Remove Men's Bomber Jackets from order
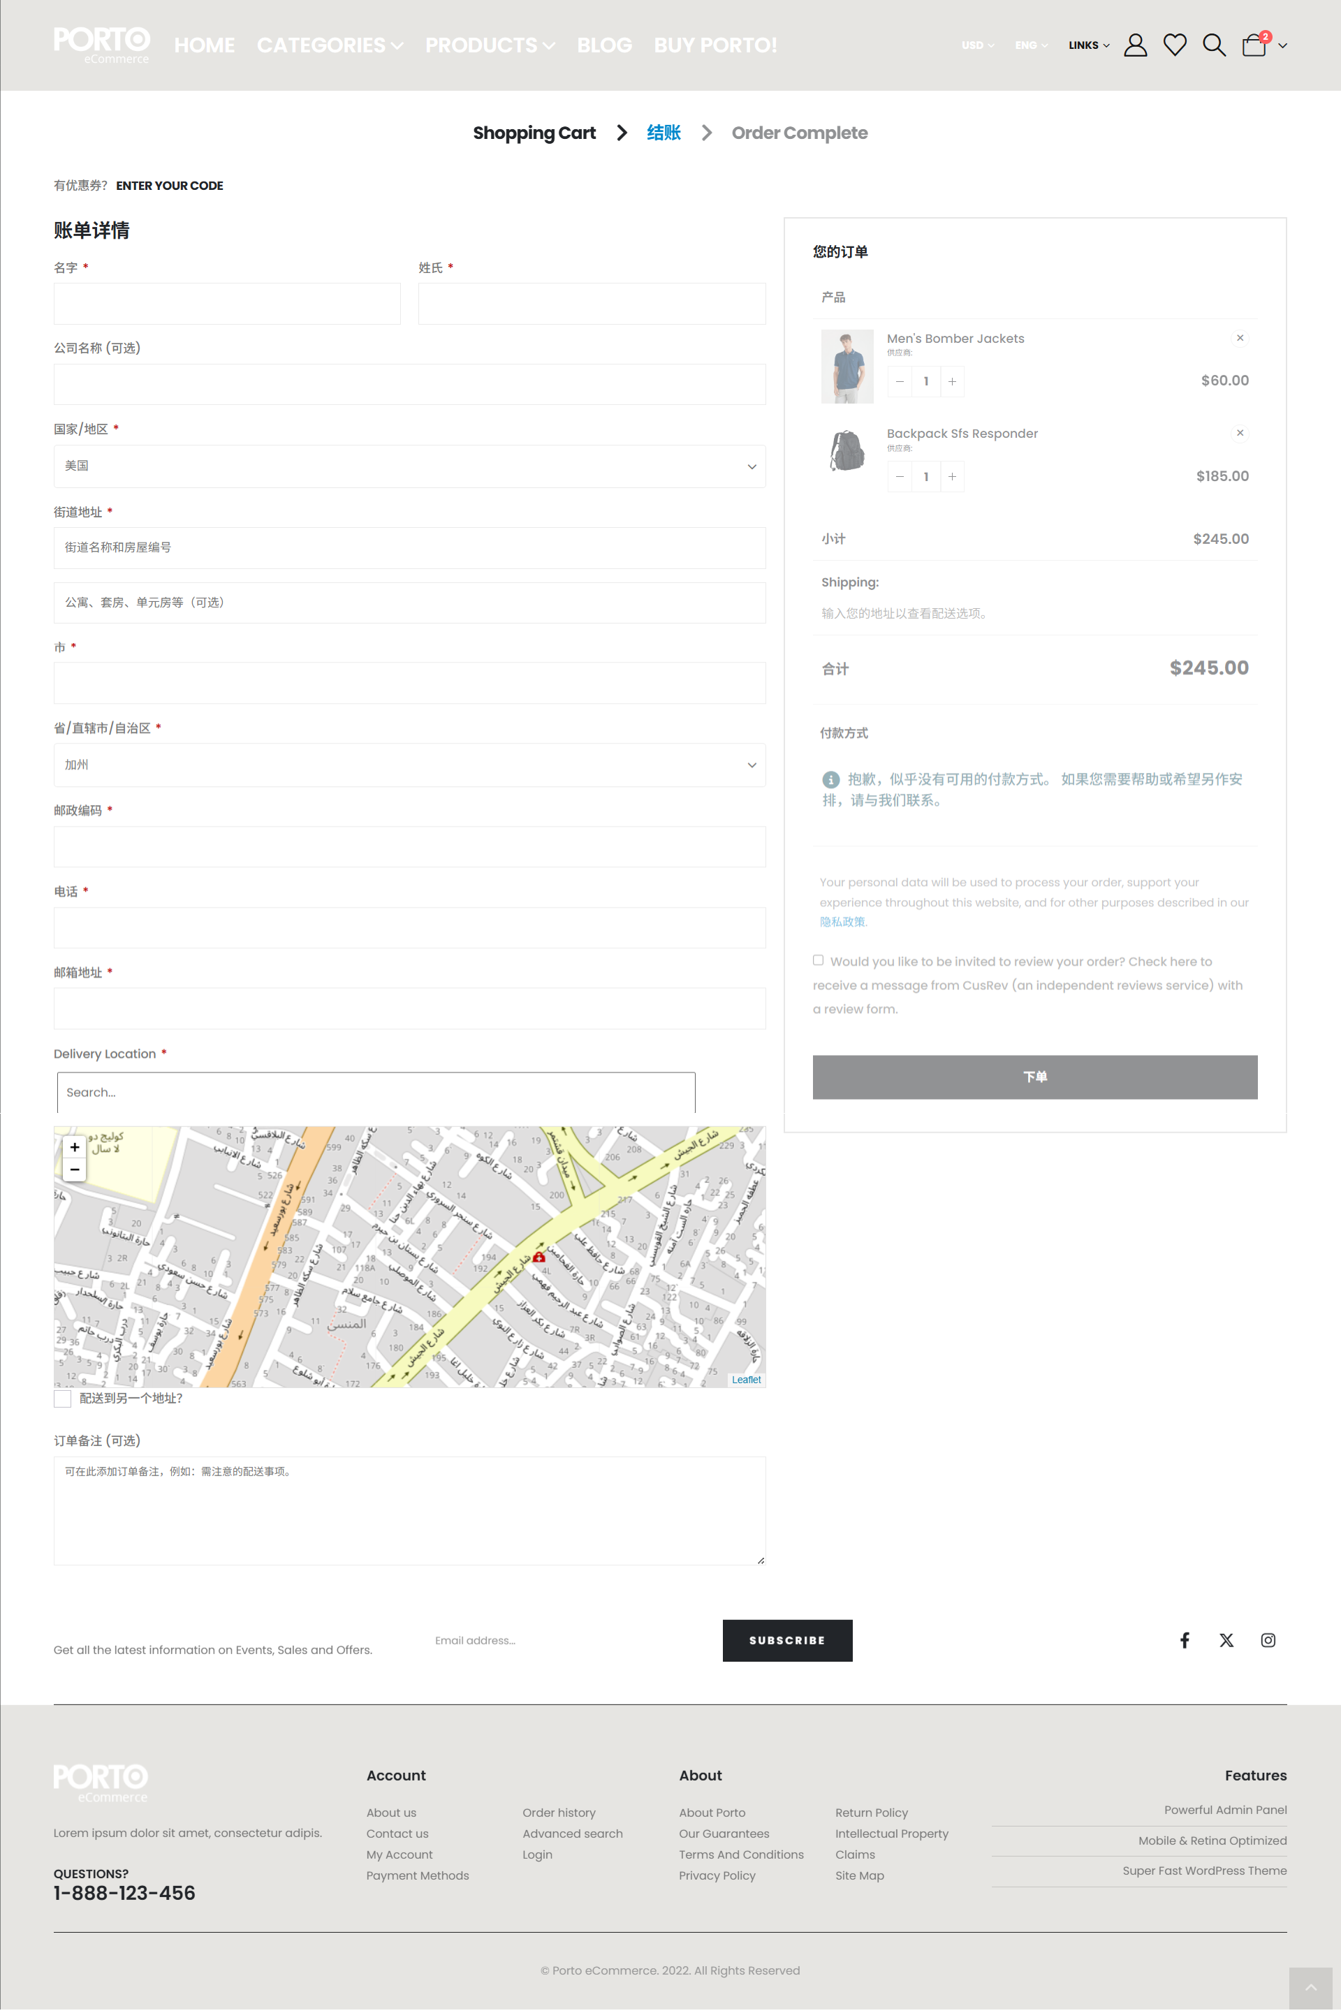Viewport: 1341px width, 2013px height. 1239,339
